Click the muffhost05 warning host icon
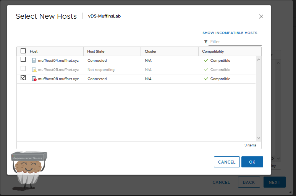Screen dimensions: 296x196 pyautogui.click(x=34, y=70)
